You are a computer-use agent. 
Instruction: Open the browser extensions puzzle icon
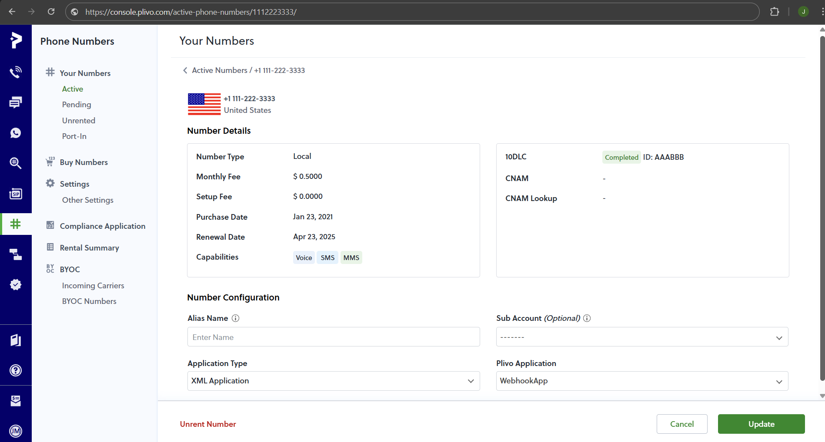(775, 12)
